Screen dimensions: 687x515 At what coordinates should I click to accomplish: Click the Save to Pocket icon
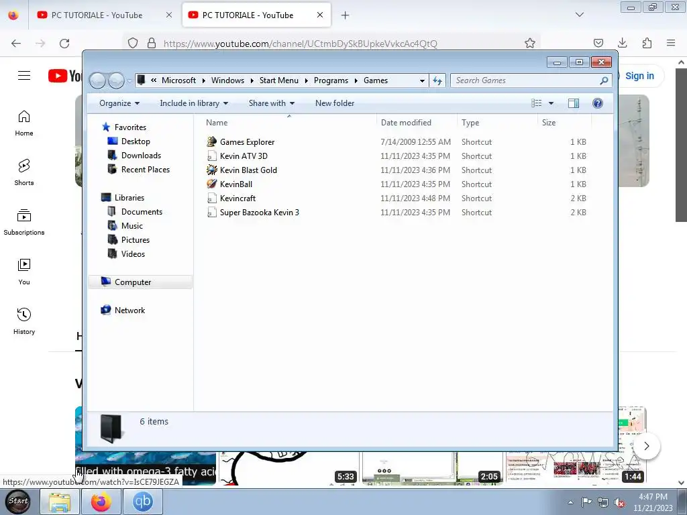coord(598,43)
